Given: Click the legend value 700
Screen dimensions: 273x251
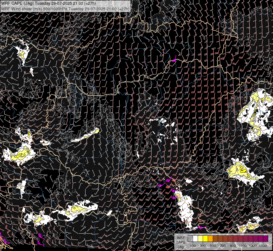Looking at the screenshot, I should click(223, 246).
